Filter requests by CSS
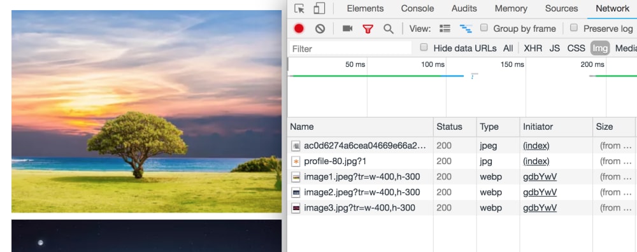637x252 pixels. (x=576, y=48)
